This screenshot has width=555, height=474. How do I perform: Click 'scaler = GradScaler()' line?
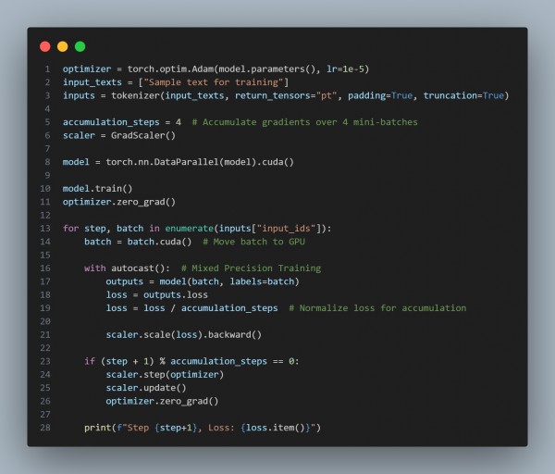pyautogui.click(x=119, y=135)
